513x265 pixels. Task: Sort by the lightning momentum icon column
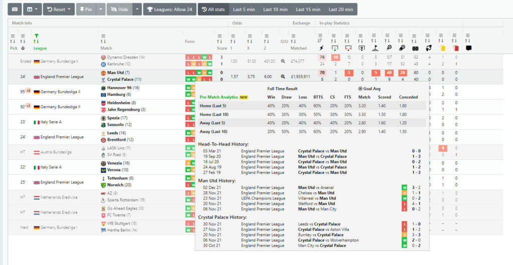(x=320, y=41)
